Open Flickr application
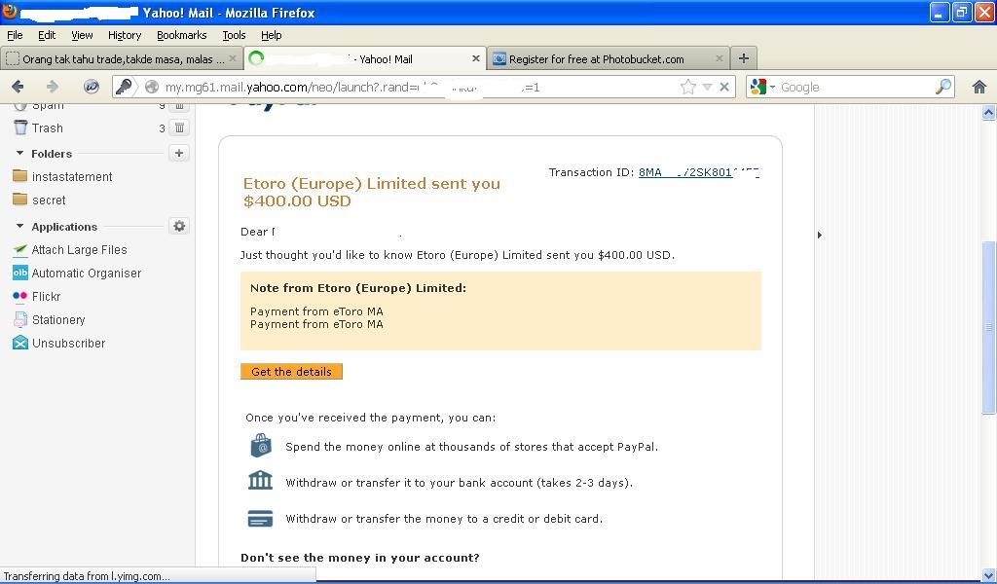Screen dimensions: 997x584 46,296
